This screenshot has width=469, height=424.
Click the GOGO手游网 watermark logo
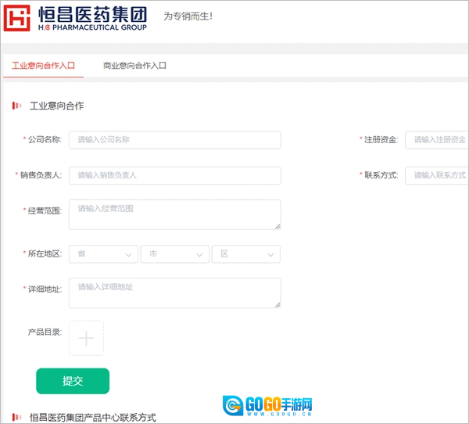269,406
